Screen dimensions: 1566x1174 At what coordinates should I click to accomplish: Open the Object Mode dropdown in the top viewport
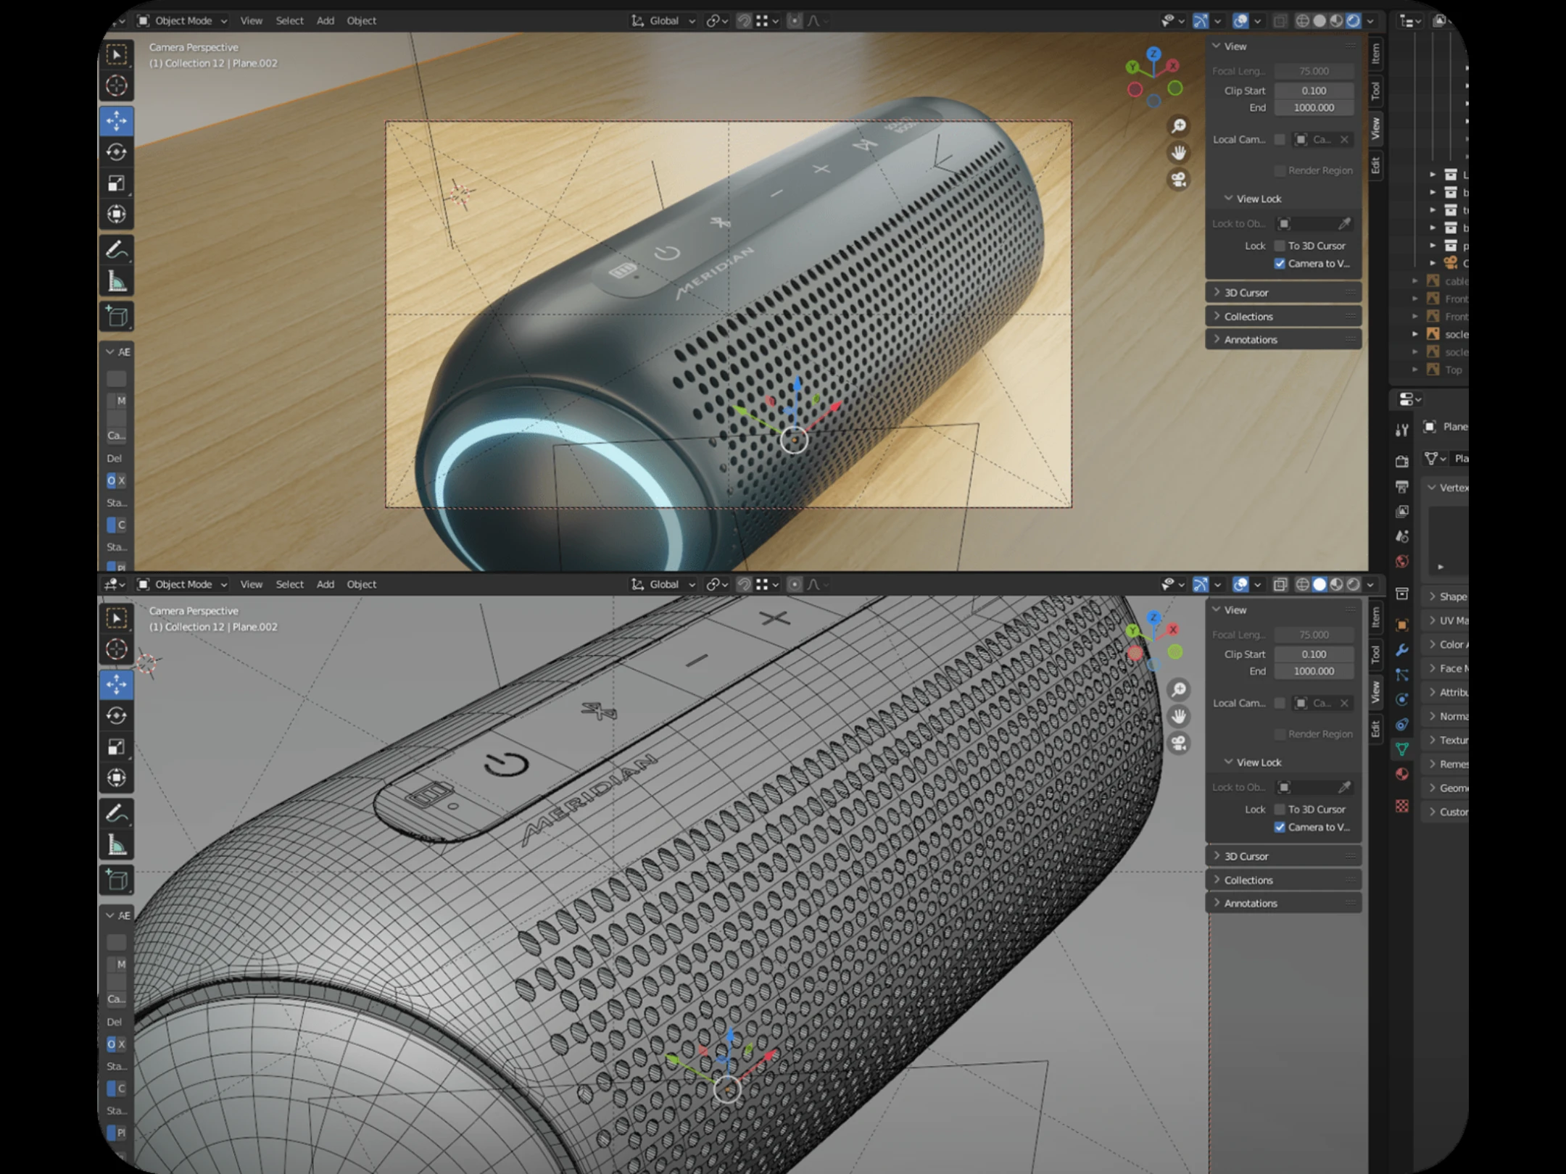click(x=183, y=21)
